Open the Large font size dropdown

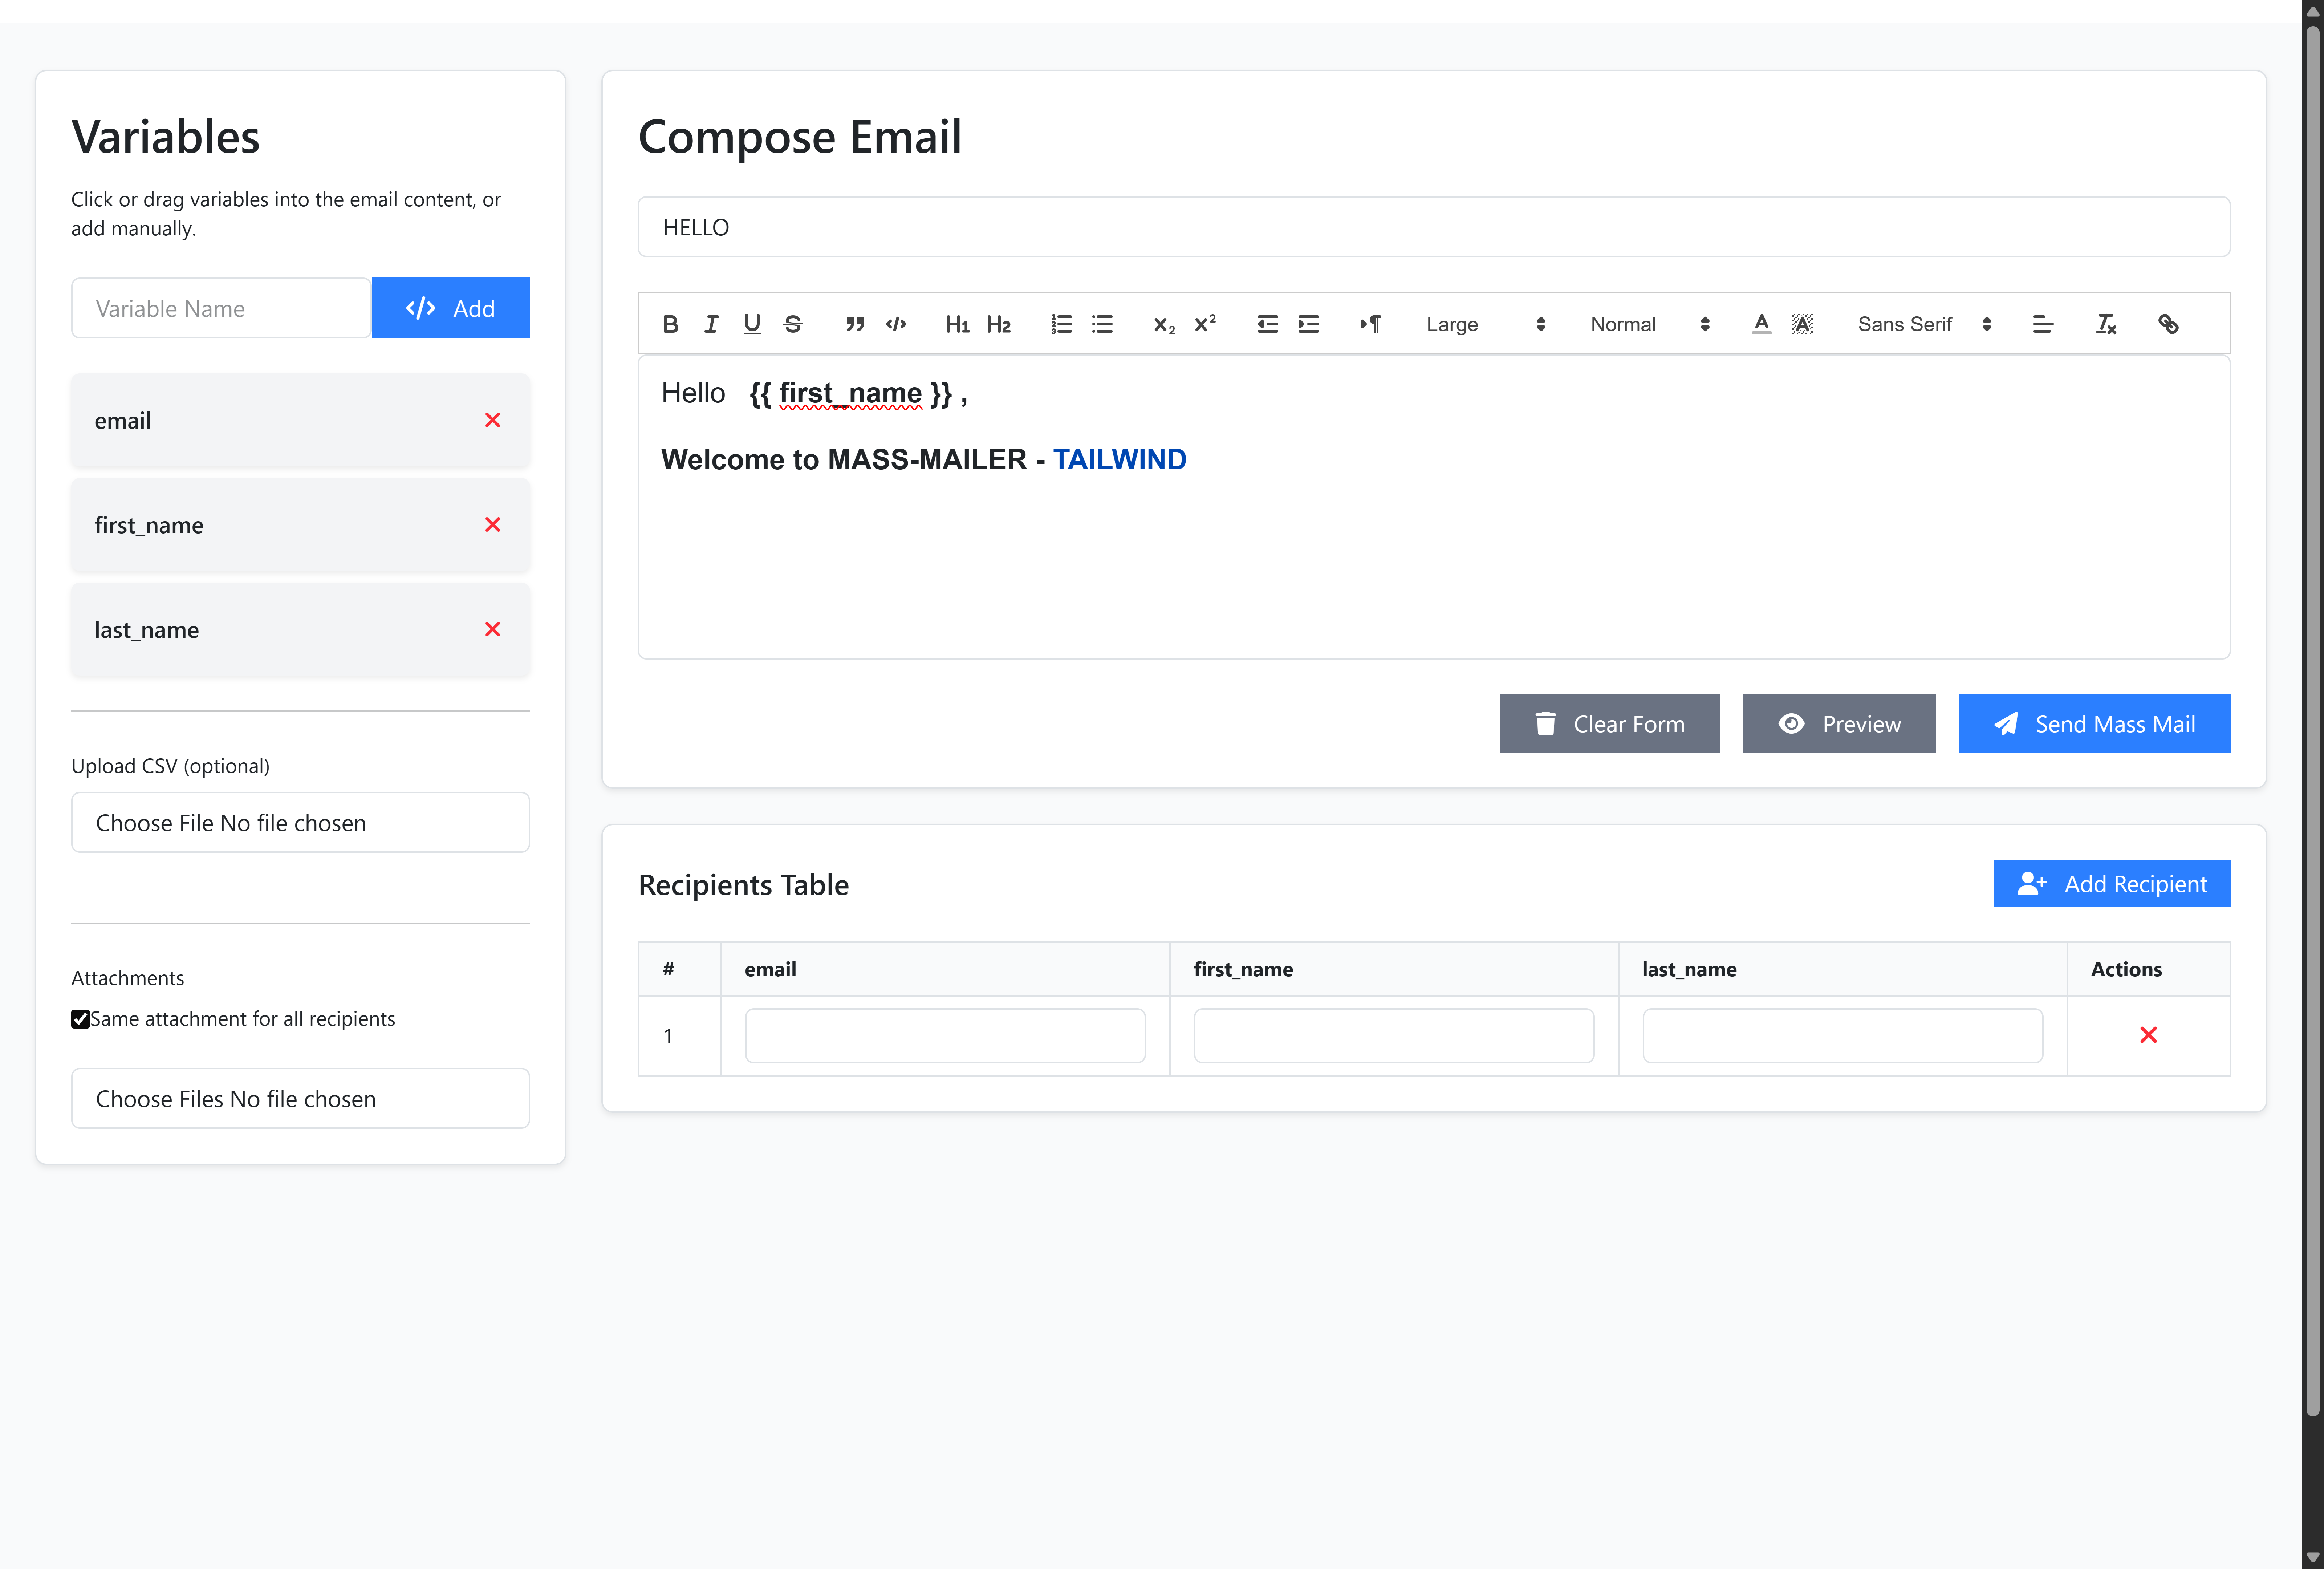click(1485, 324)
